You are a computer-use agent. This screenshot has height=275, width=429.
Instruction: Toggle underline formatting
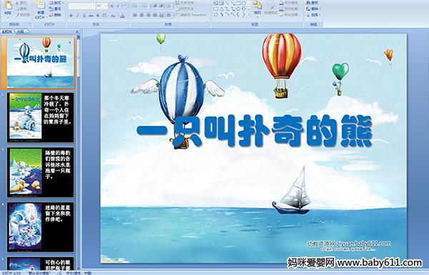(84, 16)
